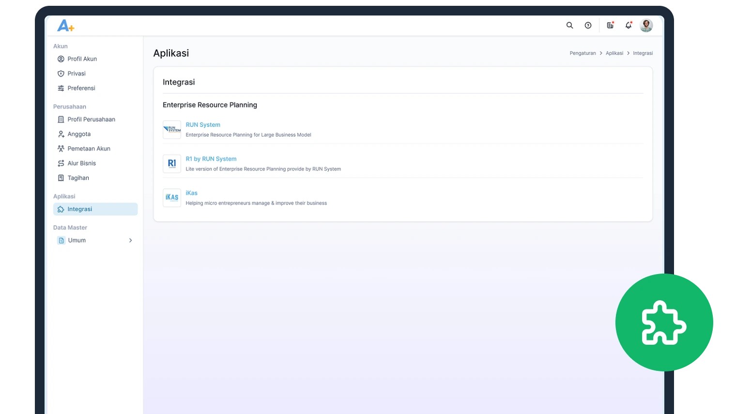Expand the Umum chevron arrow
736x414 pixels.
pos(130,240)
